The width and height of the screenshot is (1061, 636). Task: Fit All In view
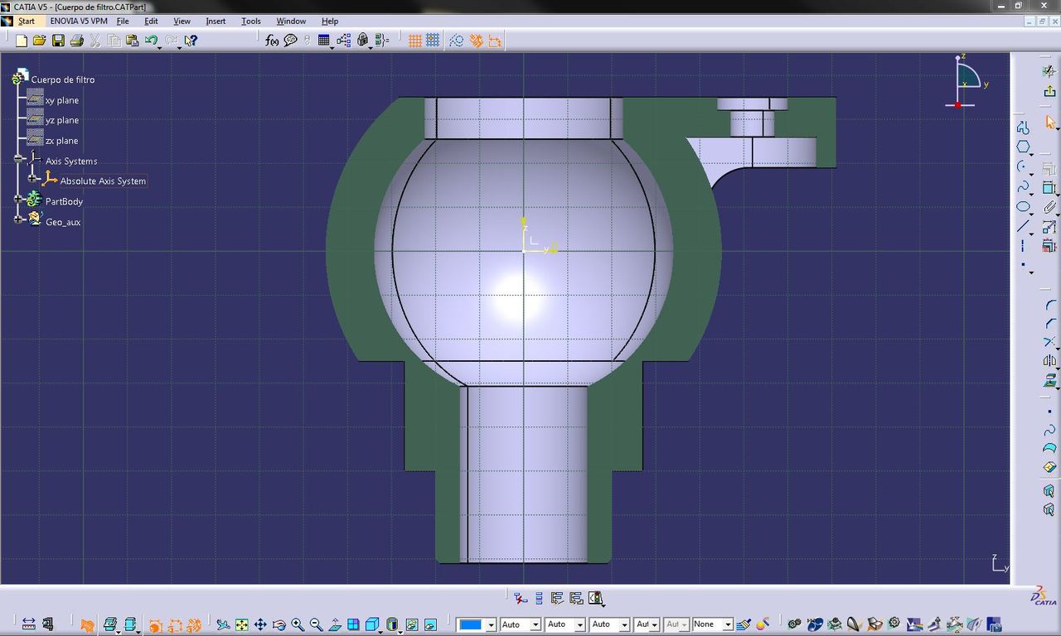click(x=241, y=624)
